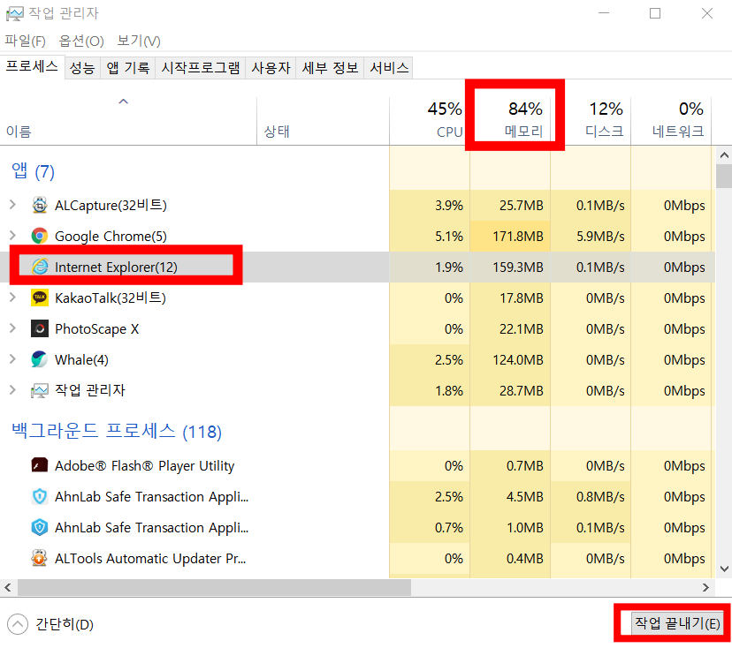Click the AhnLab Safe Transaction icon with 1.0MB
The width and height of the screenshot is (732, 648).
tap(40, 527)
